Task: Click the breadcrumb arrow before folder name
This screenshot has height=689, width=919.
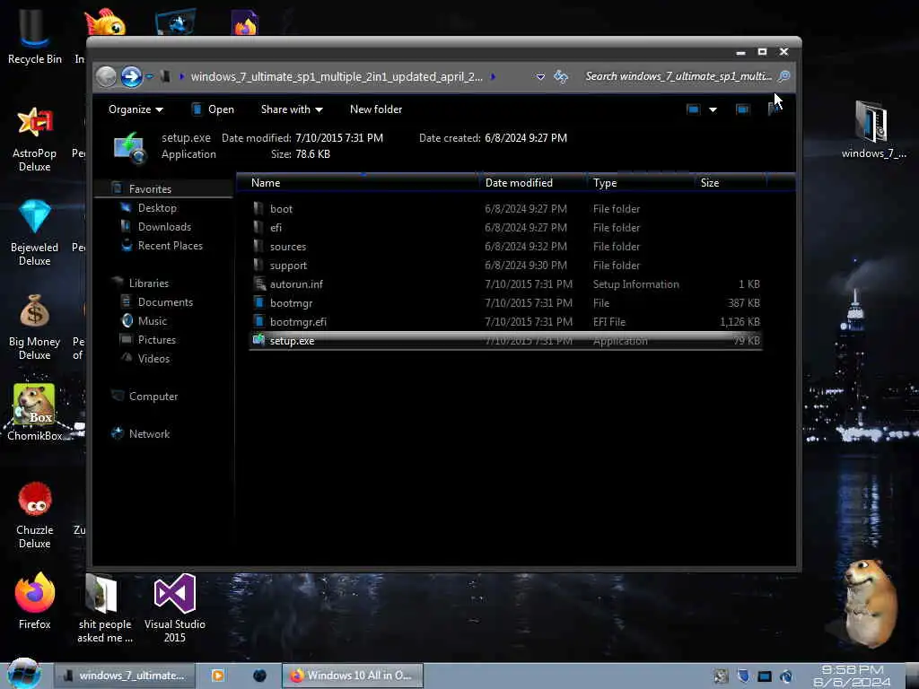Action: click(x=181, y=77)
